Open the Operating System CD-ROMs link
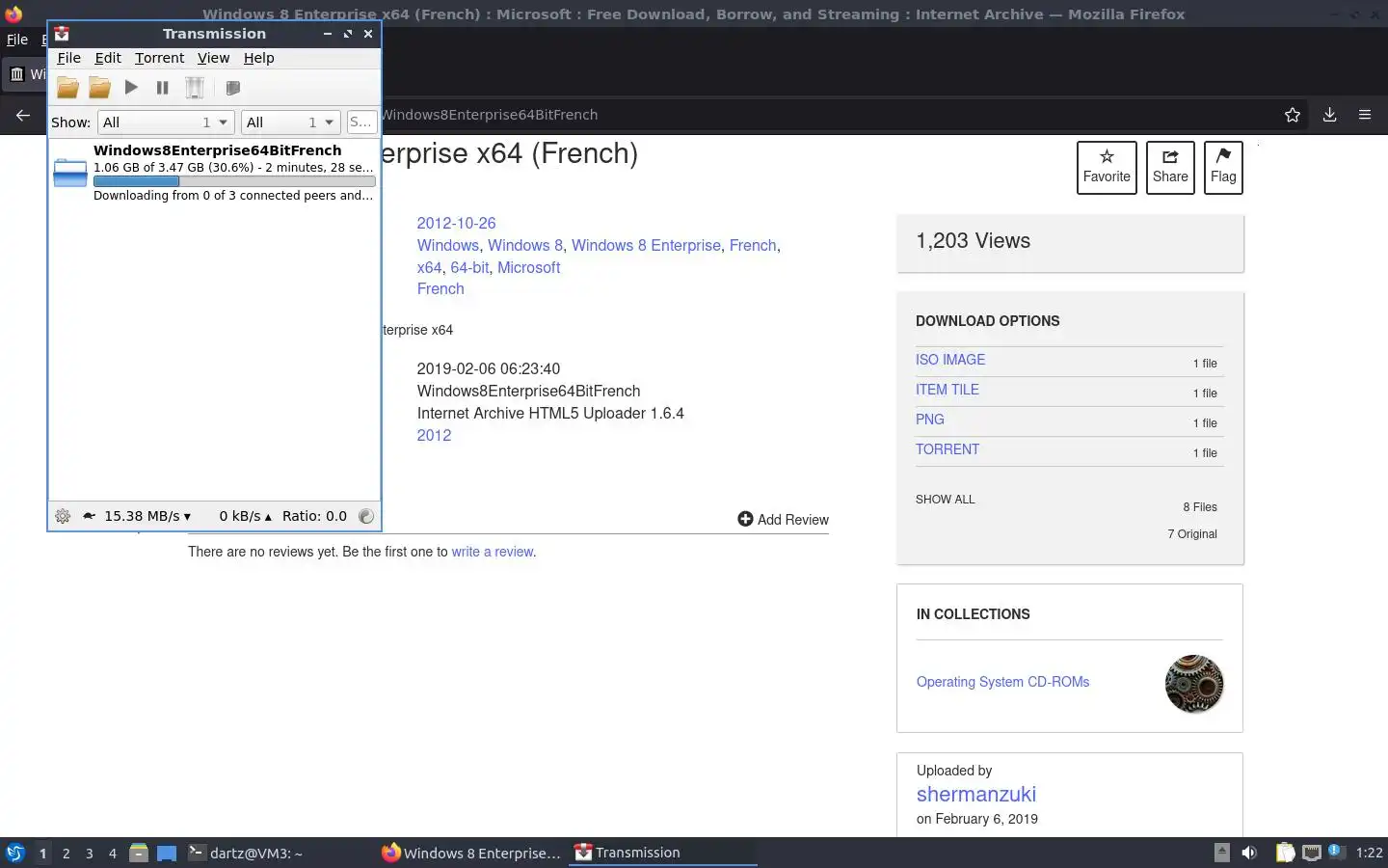Image resolution: width=1388 pixels, height=868 pixels. (x=1002, y=682)
